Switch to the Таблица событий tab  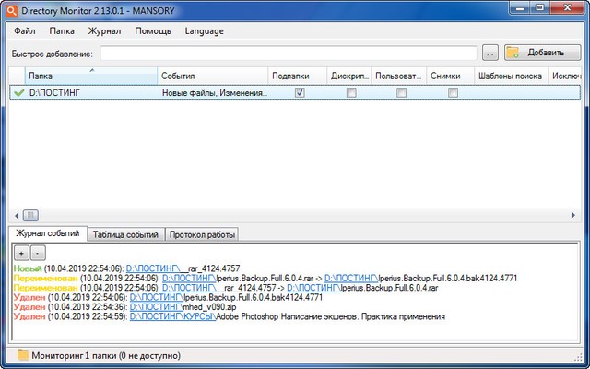(x=127, y=234)
